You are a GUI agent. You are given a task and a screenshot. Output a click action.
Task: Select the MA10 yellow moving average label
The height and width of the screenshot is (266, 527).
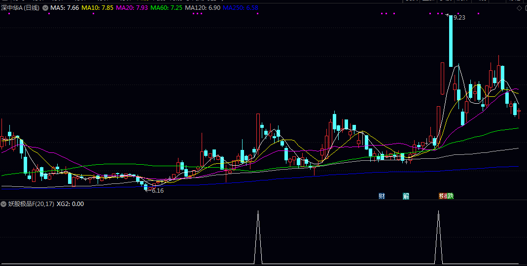98,8
